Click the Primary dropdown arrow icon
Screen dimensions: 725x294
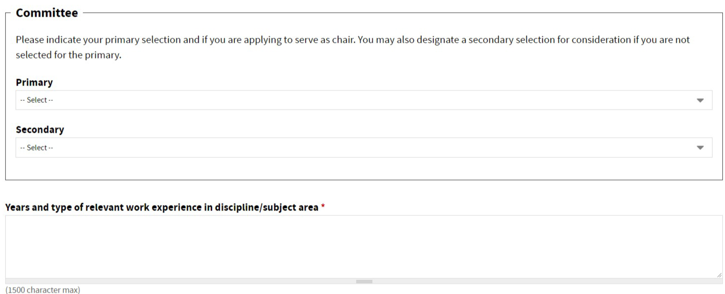pyautogui.click(x=700, y=100)
